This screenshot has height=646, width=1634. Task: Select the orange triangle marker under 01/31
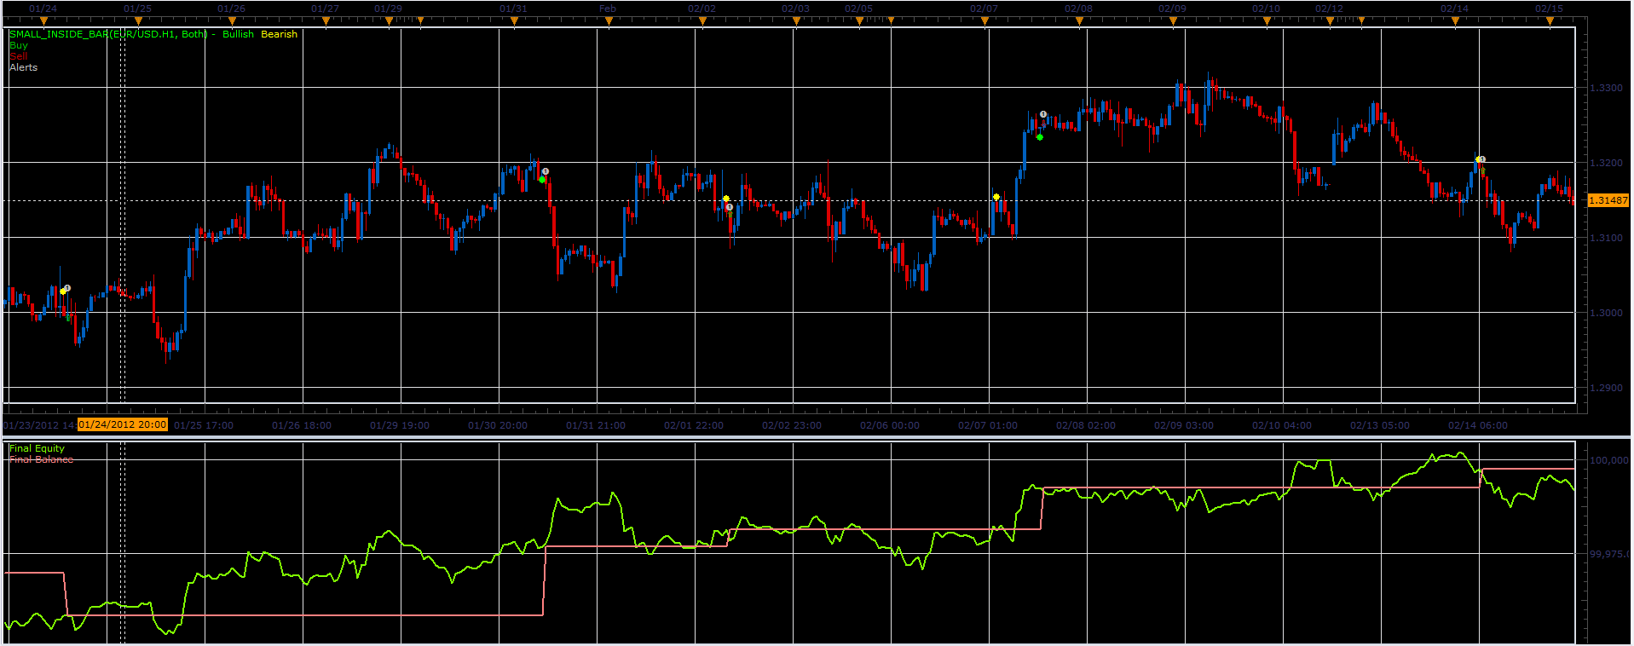click(514, 21)
